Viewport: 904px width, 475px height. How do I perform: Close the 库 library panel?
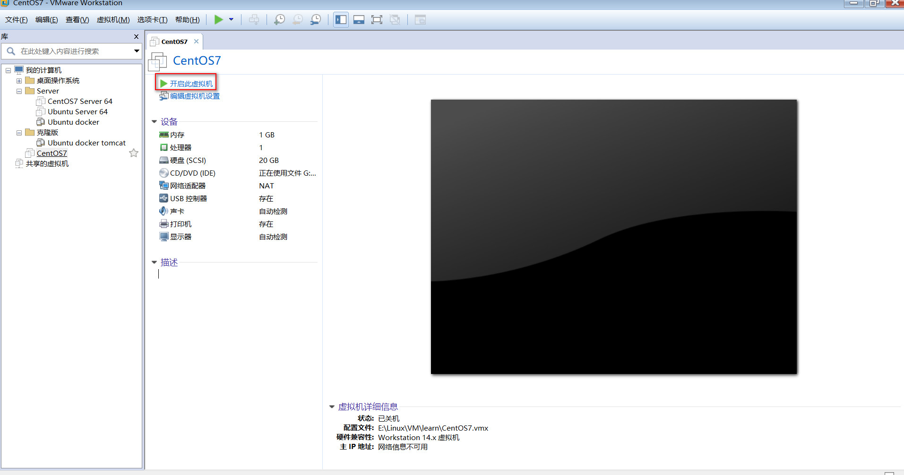[x=136, y=36]
